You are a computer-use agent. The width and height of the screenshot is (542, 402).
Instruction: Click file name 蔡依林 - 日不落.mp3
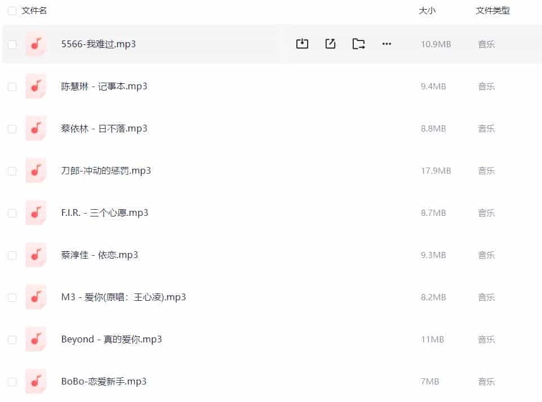pyautogui.click(x=104, y=128)
